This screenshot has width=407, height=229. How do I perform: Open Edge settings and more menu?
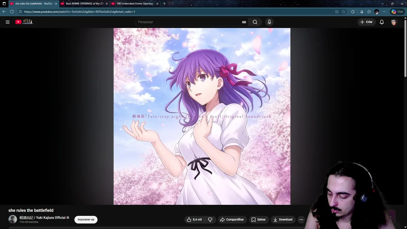pyautogui.click(x=384, y=12)
